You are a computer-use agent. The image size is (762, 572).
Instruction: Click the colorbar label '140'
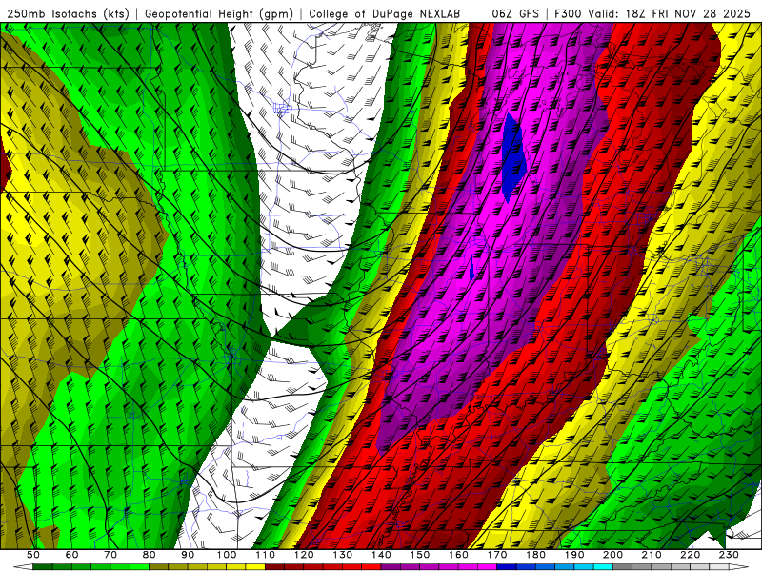[x=381, y=555]
